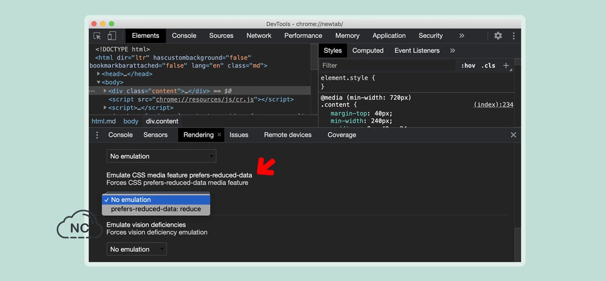This screenshot has height=281, width=606.
Task: Activate the inspect element picker icon
Action: click(x=97, y=36)
